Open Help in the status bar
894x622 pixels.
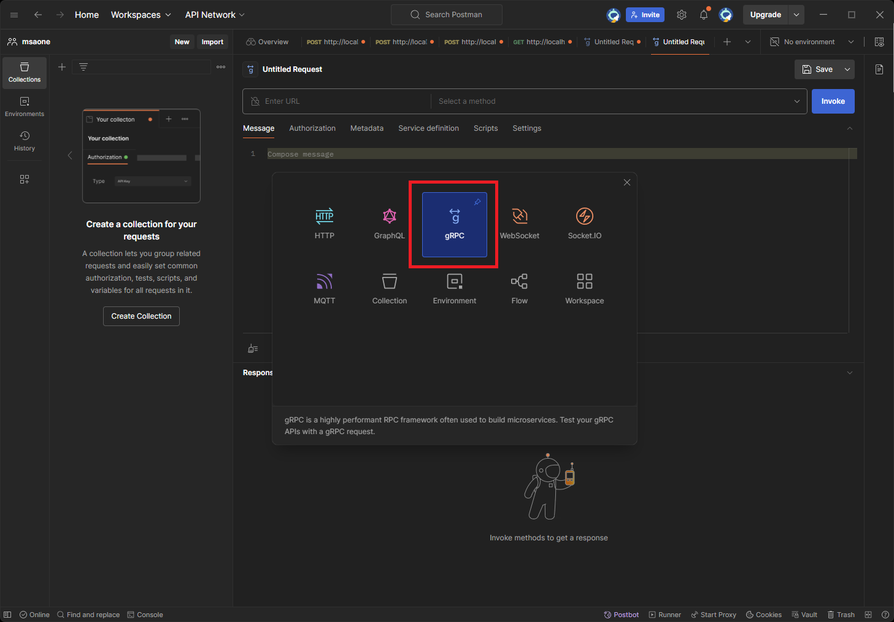(x=885, y=615)
